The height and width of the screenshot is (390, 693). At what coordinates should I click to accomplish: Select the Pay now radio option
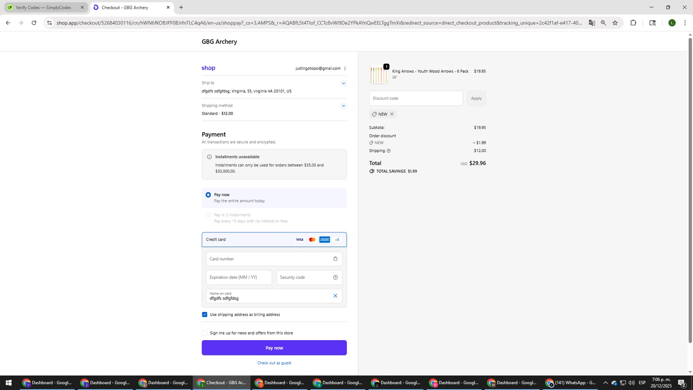tap(208, 195)
